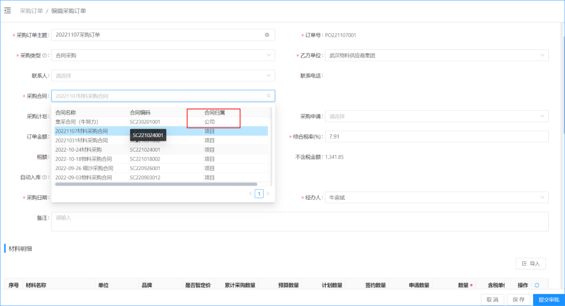Click the contract list horizontal scrollbar
The image size is (565, 306).
coord(156,184)
